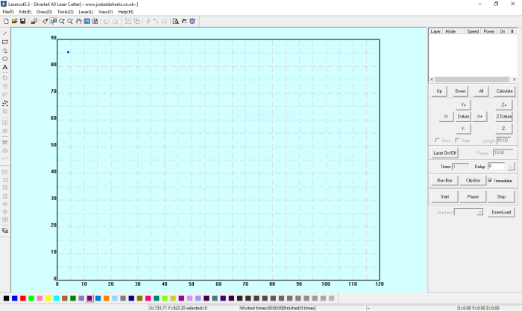Click the Open file folder icon
522x311 pixels.
14,21
